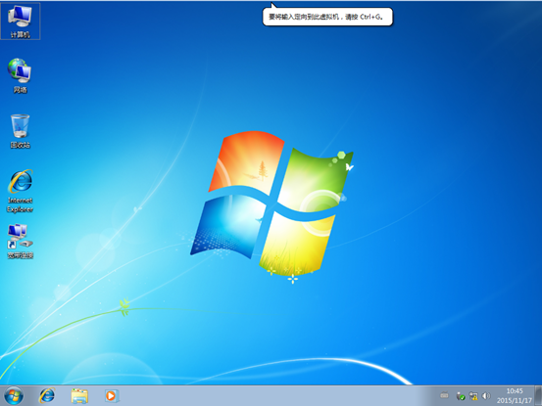Launch Windows Media Player from taskbar

click(x=112, y=395)
